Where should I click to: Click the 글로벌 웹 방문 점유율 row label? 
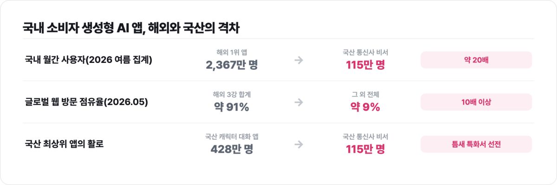(x=86, y=102)
